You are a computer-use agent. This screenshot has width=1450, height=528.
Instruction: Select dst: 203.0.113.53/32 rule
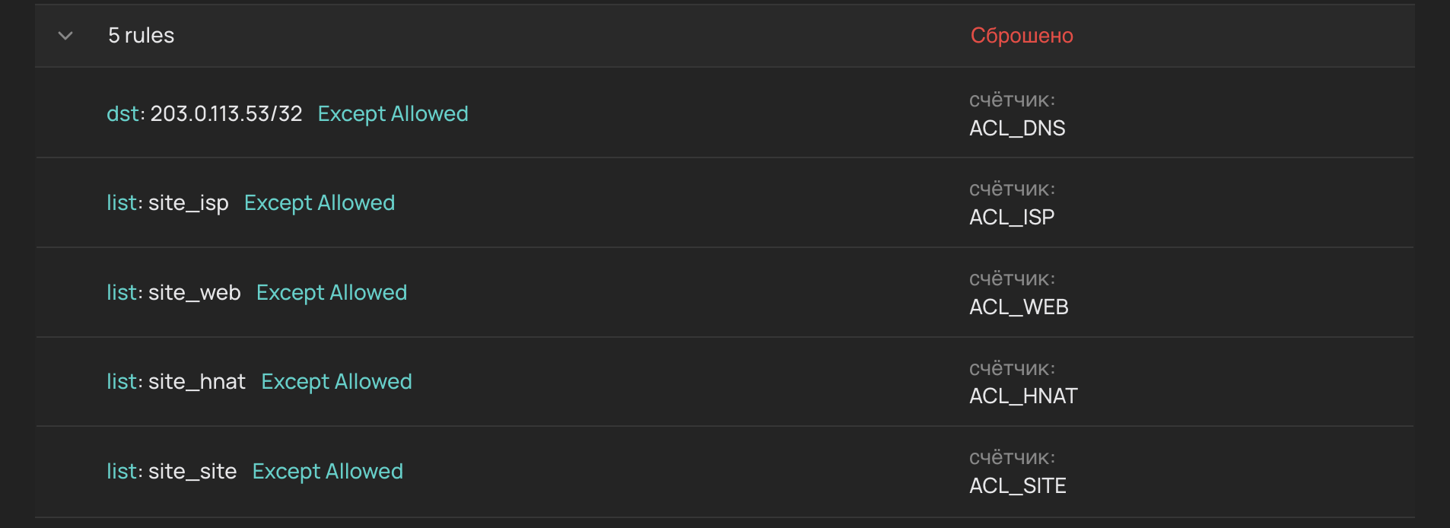click(x=205, y=113)
